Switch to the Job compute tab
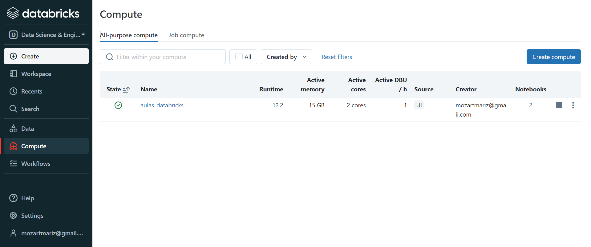The image size is (591, 247). (x=186, y=35)
